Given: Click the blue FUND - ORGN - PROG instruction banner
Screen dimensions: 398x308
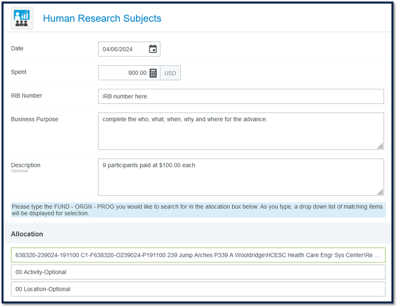Looking at the screenshot, I should click(198, 210).
